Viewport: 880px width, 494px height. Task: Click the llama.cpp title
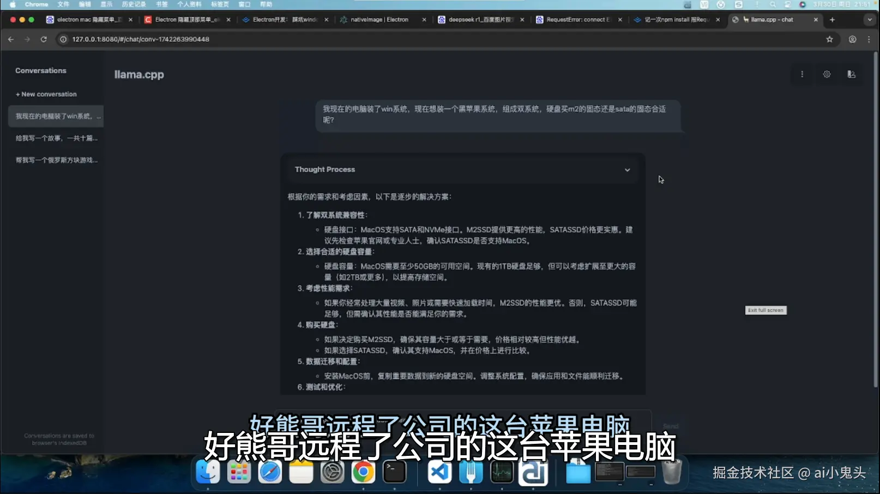(139, 75)
